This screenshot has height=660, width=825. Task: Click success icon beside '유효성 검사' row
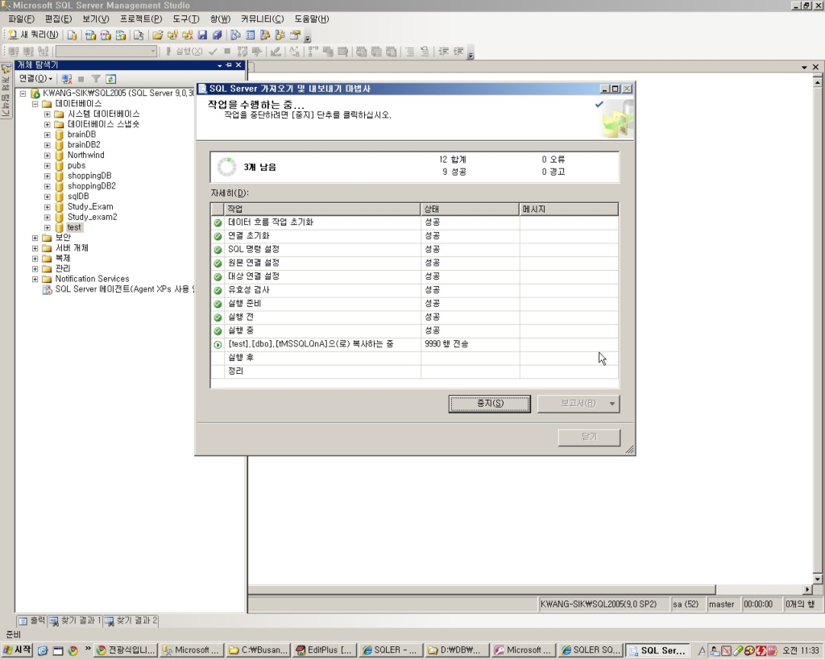pos(218,290)
